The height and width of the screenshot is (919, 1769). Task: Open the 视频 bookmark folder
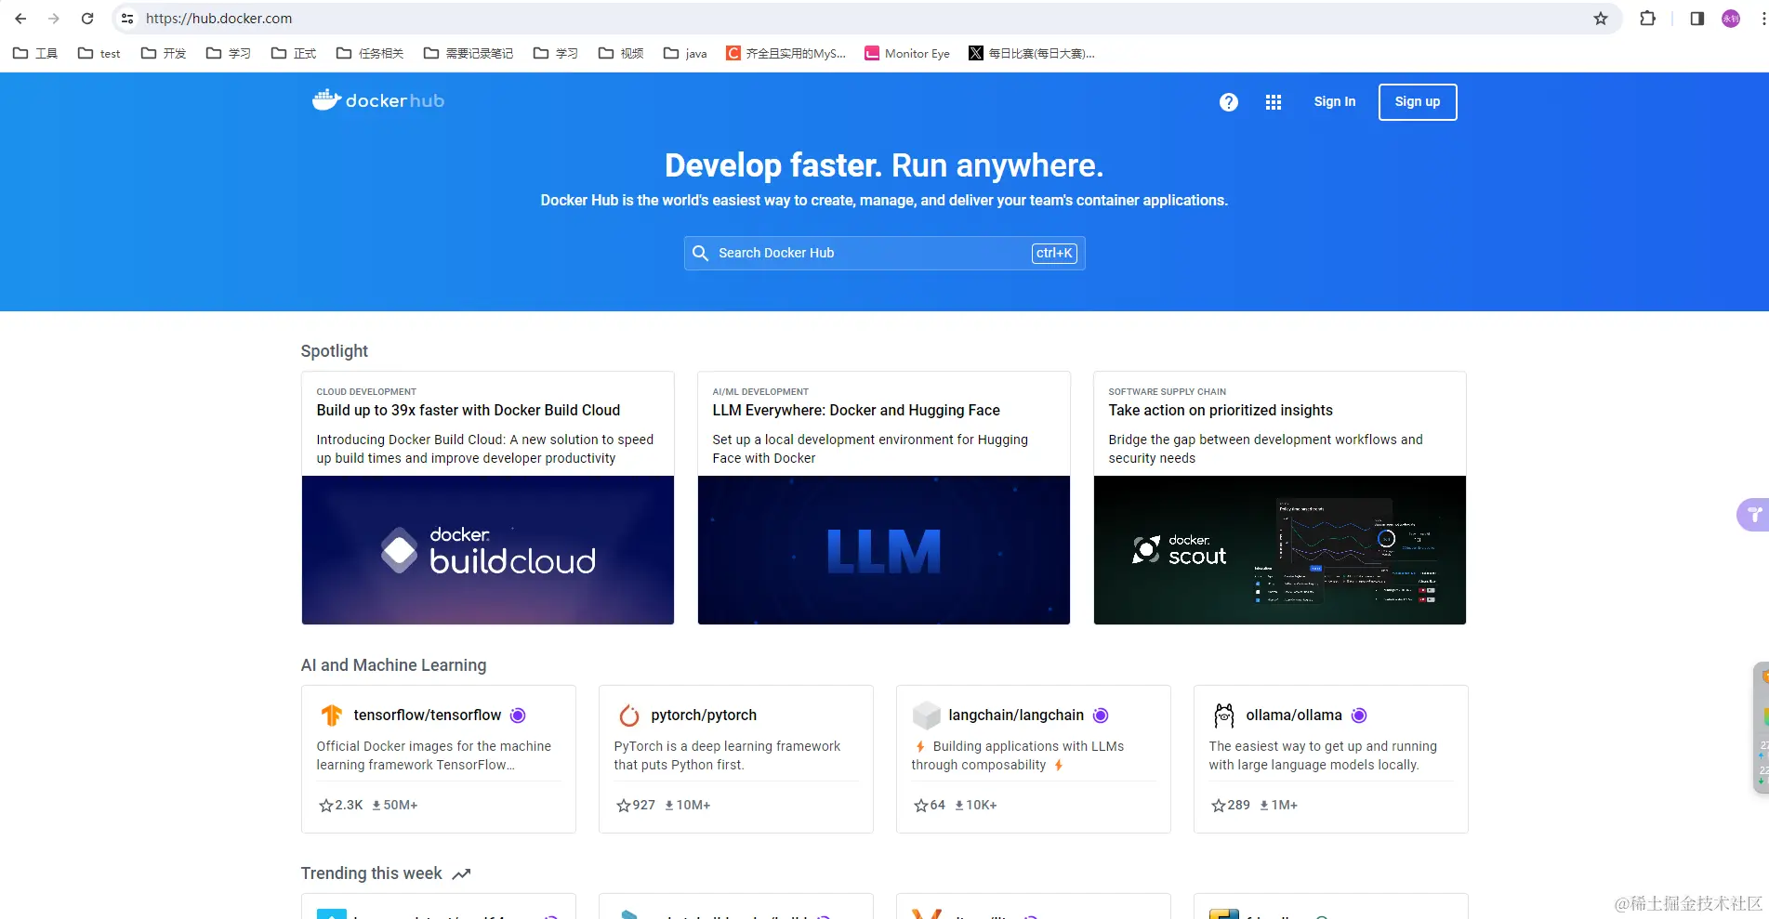pyautogui.click(x=621, y=53)
